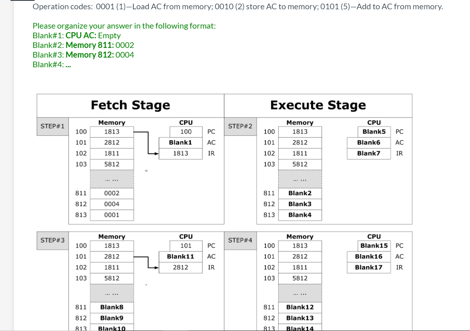Click memory value 5812 at address 103
Screen dimensions: 470x331
pos(112,164)
